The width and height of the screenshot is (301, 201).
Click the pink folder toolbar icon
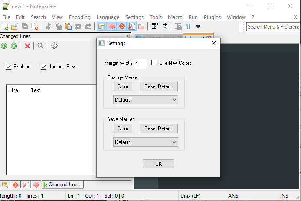tap(141, 26)
